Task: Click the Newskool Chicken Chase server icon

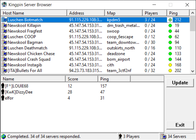Action: coord(4,54)
